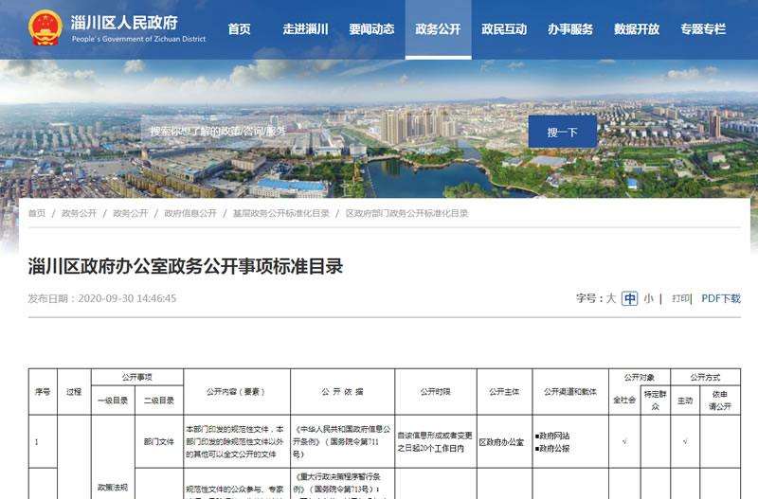Click the 打印 print link

681,298
